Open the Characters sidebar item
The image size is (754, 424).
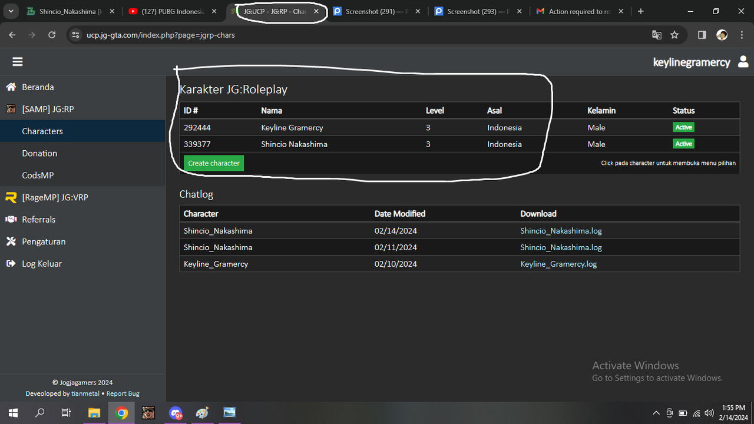tap(82, 131)
